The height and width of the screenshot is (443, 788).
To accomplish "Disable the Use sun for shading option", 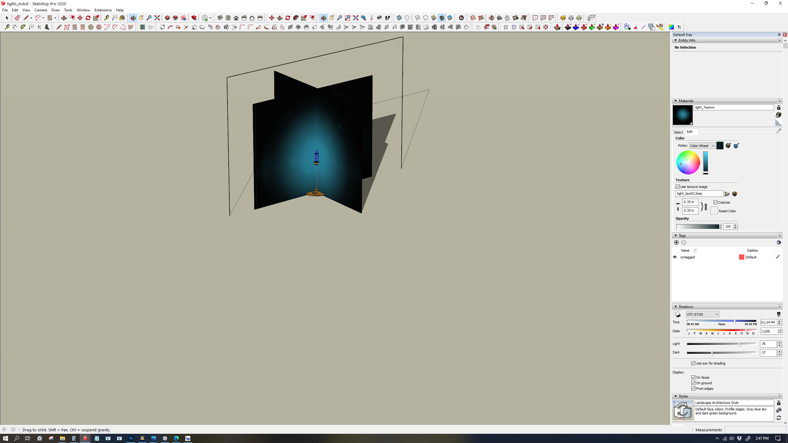I will (x=693, y=363).
